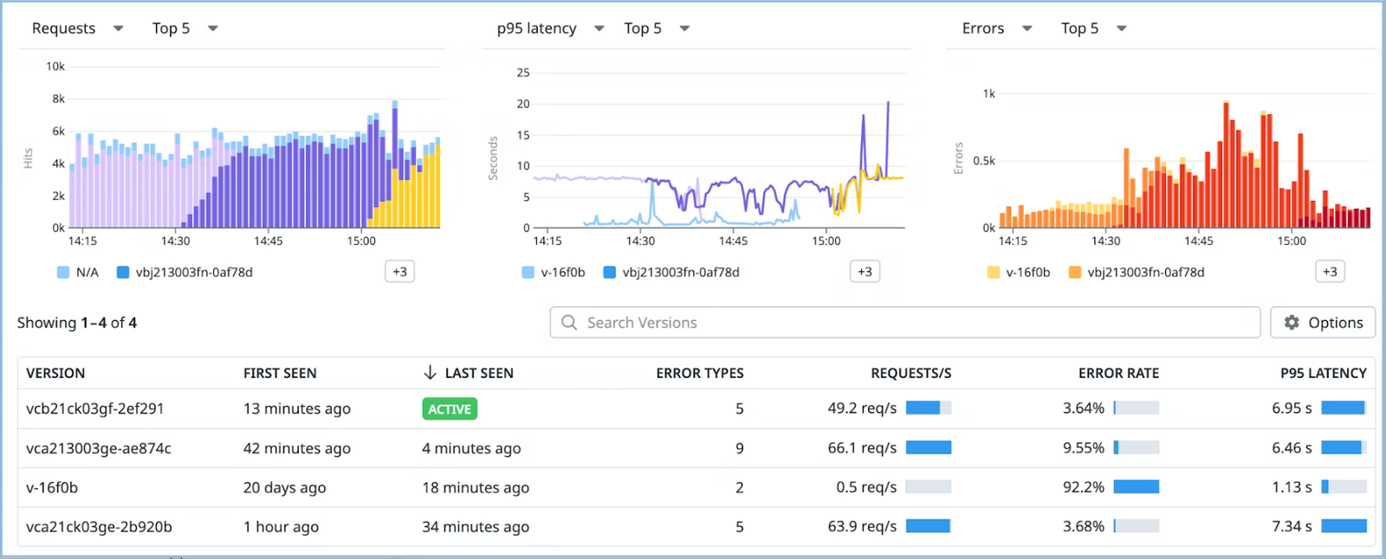Click the Search Versions field
The width and height of the screenshot is (1386, 559).
click(905, 323)
